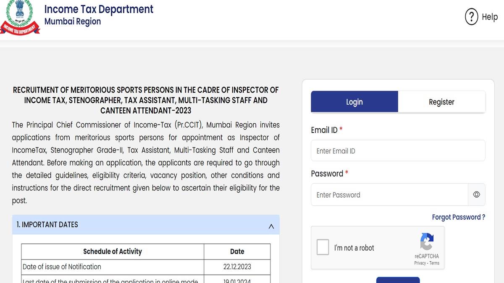504x283 pixels.
Task: Collapse the Important Dates section chevron
Action: (x=271, y=226)
